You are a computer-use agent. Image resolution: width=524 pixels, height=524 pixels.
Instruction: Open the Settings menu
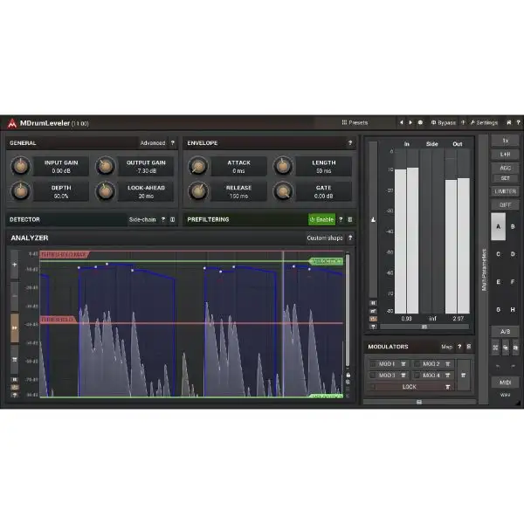point(484,123)
